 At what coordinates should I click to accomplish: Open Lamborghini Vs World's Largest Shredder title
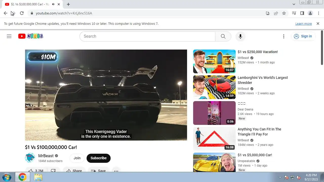click(x=263, y=80)
